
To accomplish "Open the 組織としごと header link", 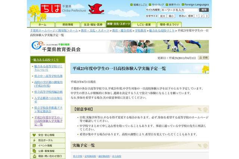I will [x=139, y=5].
